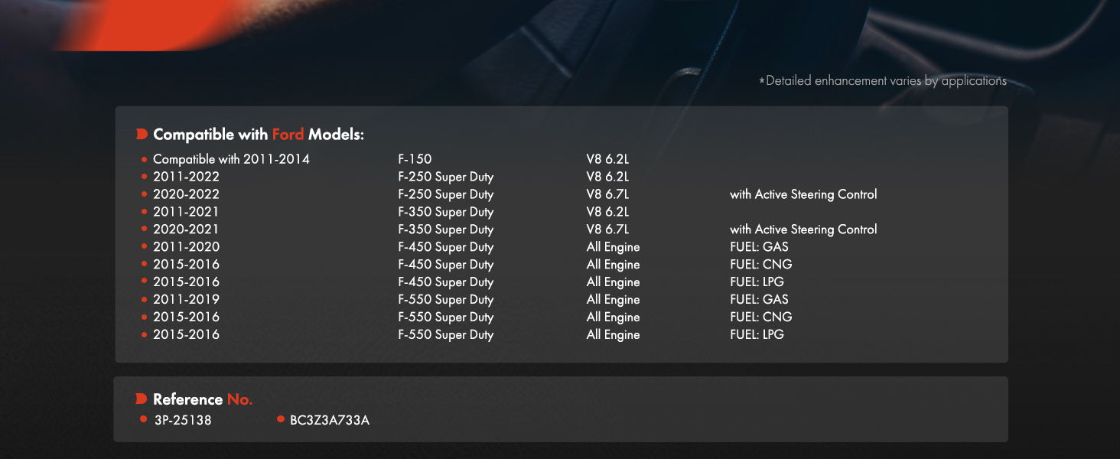
Task: Click the Reference No. heading
Action: click(x=203, y=399)
